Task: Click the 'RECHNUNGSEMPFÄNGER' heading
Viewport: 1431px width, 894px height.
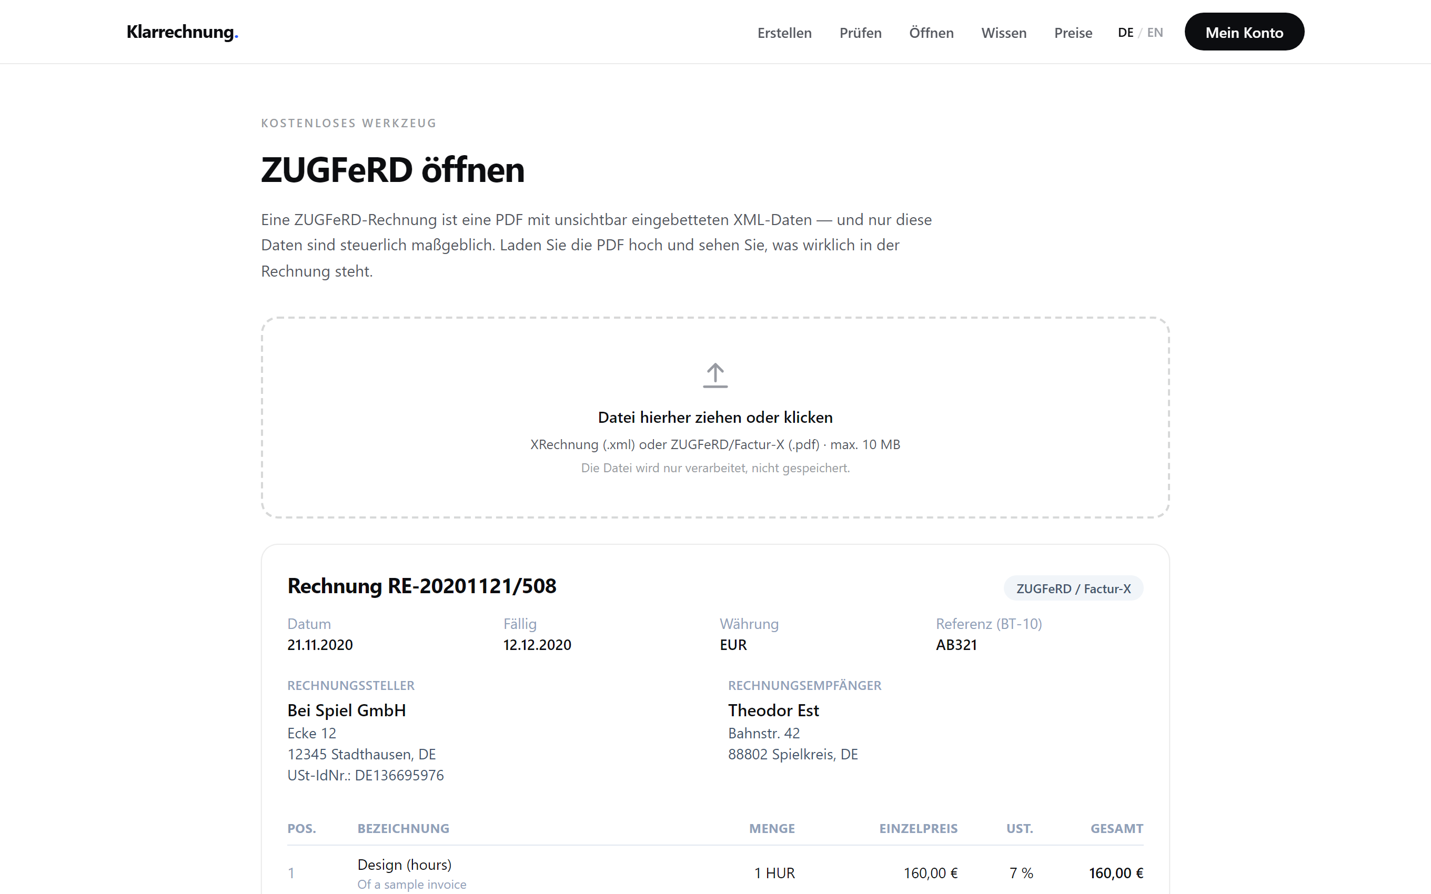Action: (804, 685)
